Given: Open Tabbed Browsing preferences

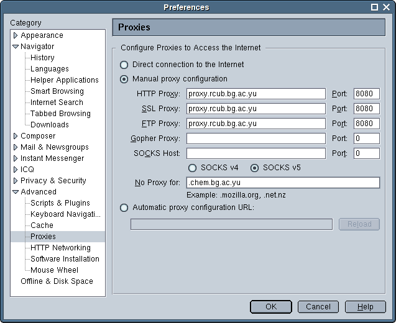Looking at the screenshot, I should coord(60,114).
